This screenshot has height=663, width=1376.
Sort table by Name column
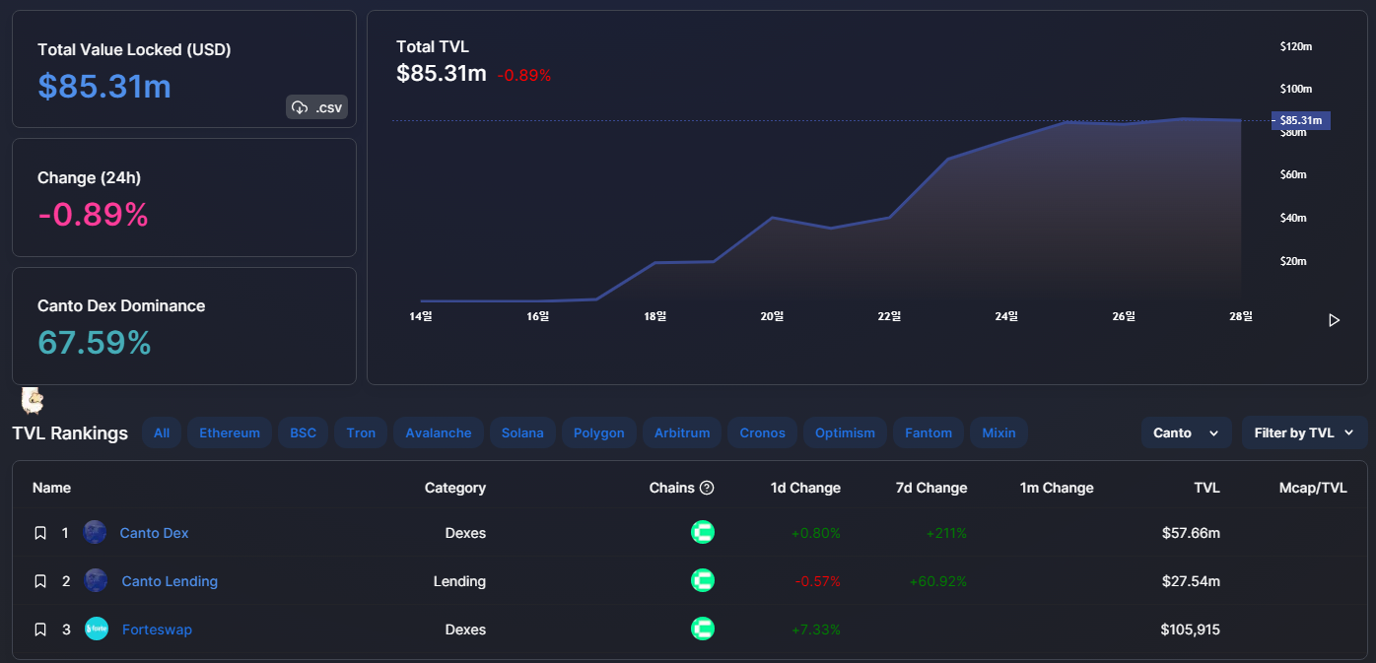point(51,488)
